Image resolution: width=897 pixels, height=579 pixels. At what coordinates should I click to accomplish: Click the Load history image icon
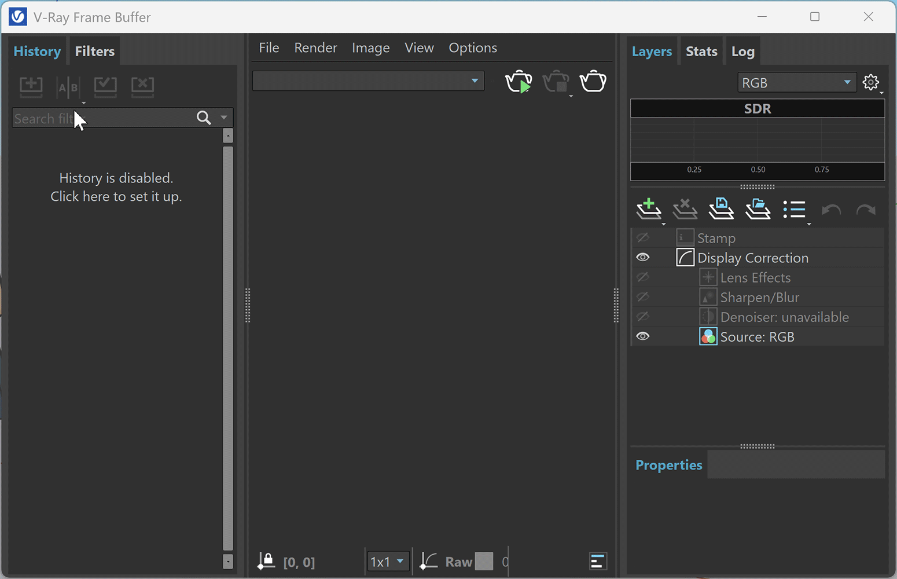point(105,86)
